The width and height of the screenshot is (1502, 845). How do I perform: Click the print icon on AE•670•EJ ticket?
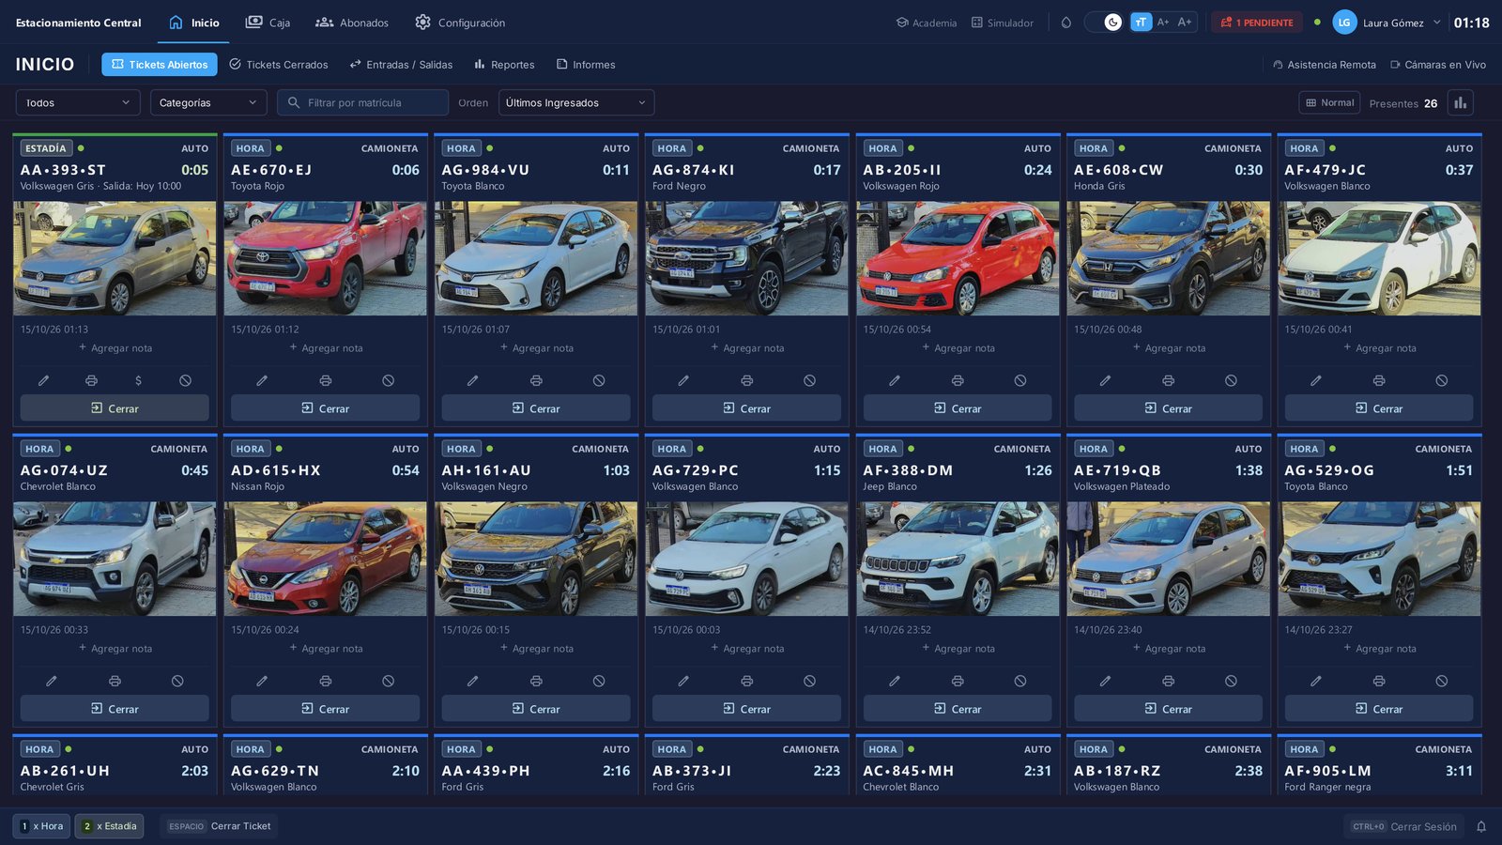click(x=325, y=380)
